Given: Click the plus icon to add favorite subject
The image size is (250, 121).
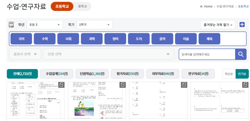Looking at the screenshot, I should tap(242, 25).
